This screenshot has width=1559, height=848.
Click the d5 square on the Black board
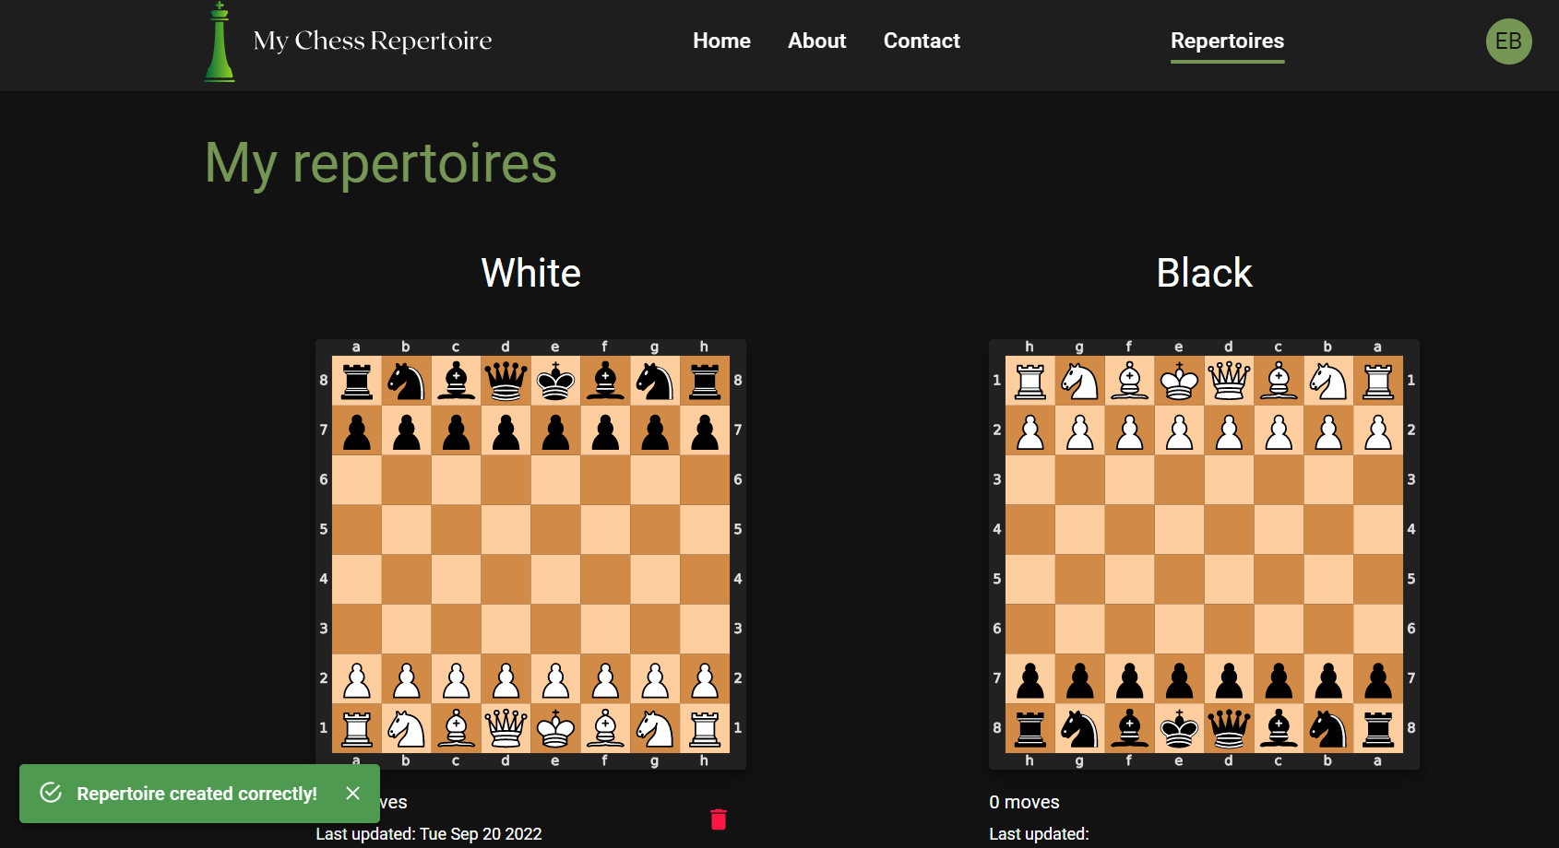pyautogui.click(x=1228, y=579)
